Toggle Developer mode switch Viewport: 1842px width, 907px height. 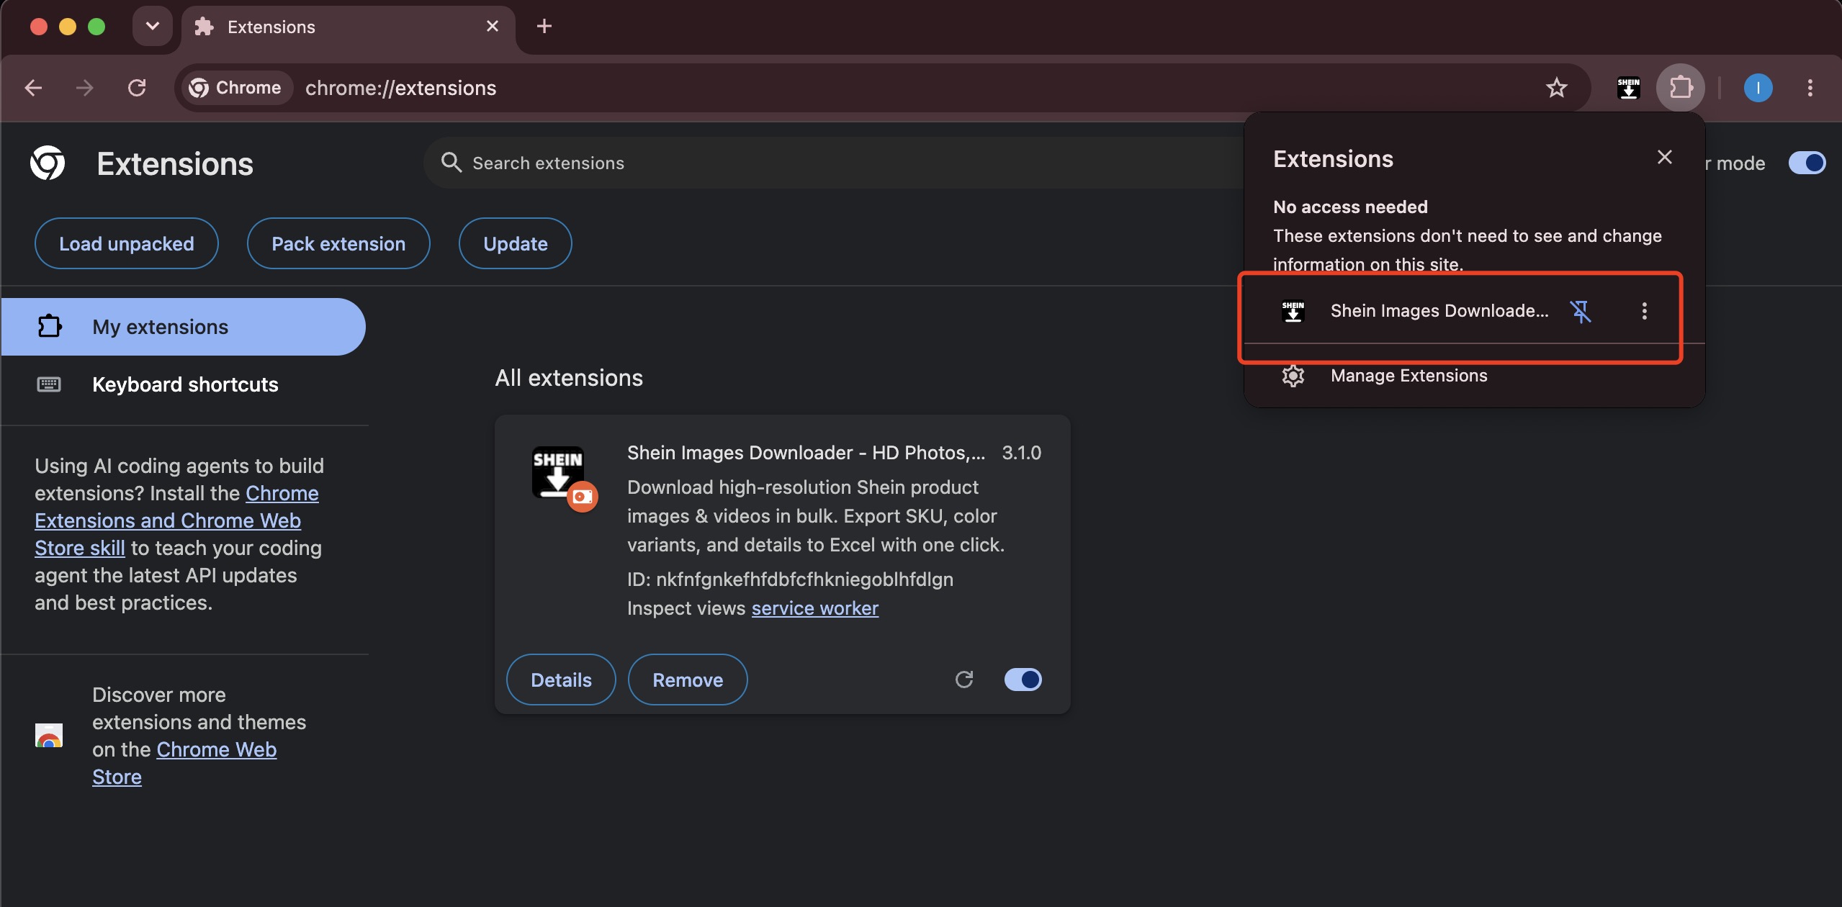click(1807, 163)
